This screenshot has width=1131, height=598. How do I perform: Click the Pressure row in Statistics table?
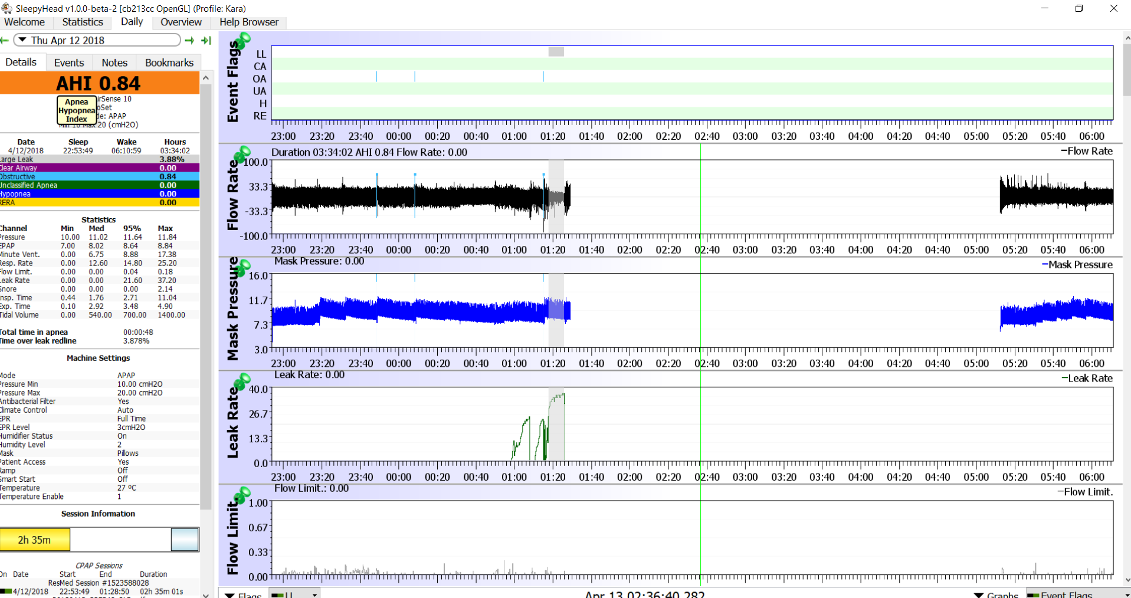pos(99,237)
